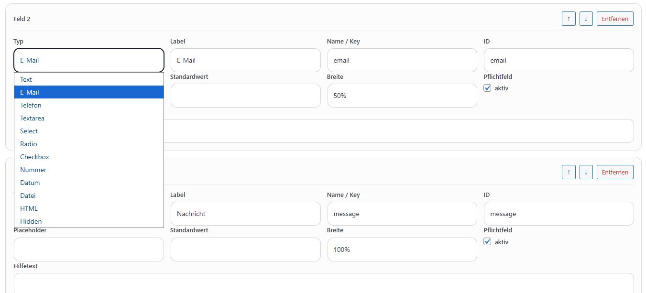Choose HTML from the type list
The width and height of the screenshot is (646, 293).
(x=29, y=208)
